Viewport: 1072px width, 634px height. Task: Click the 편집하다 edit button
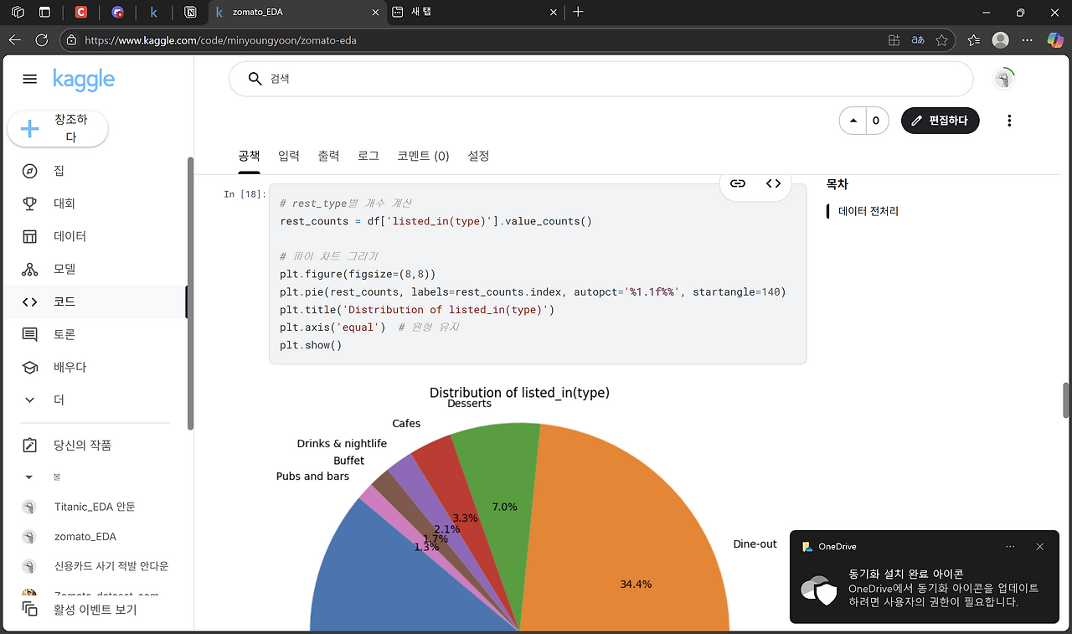(940, 121)
